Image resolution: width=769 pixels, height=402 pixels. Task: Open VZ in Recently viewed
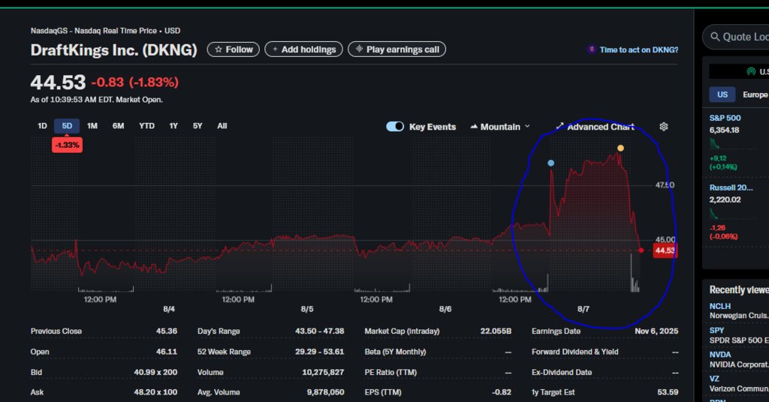tap(714, 379)
